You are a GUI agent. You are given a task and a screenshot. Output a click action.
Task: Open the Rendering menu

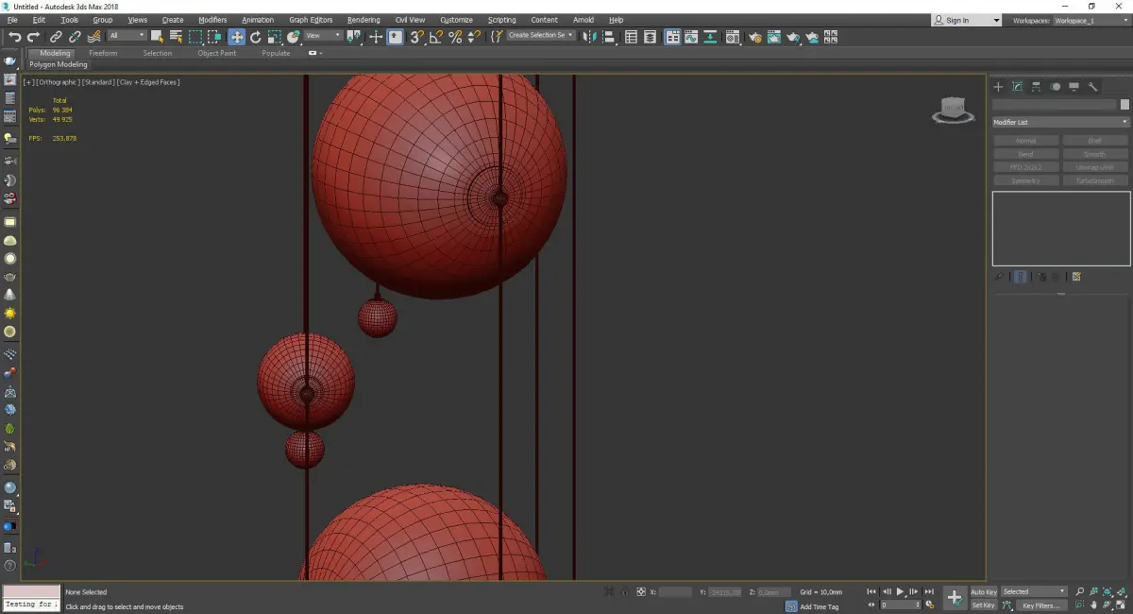(364, 20)
